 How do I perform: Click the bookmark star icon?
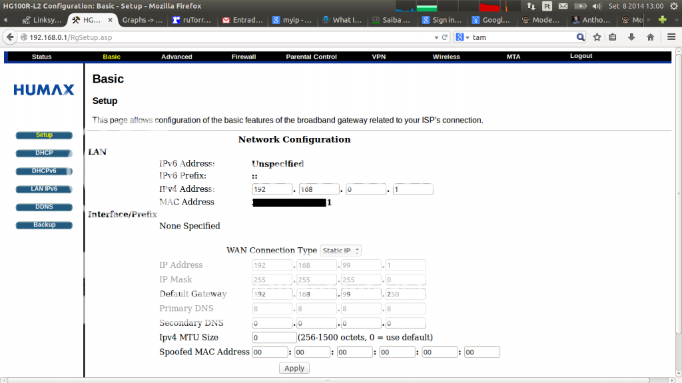pos(597,37)
